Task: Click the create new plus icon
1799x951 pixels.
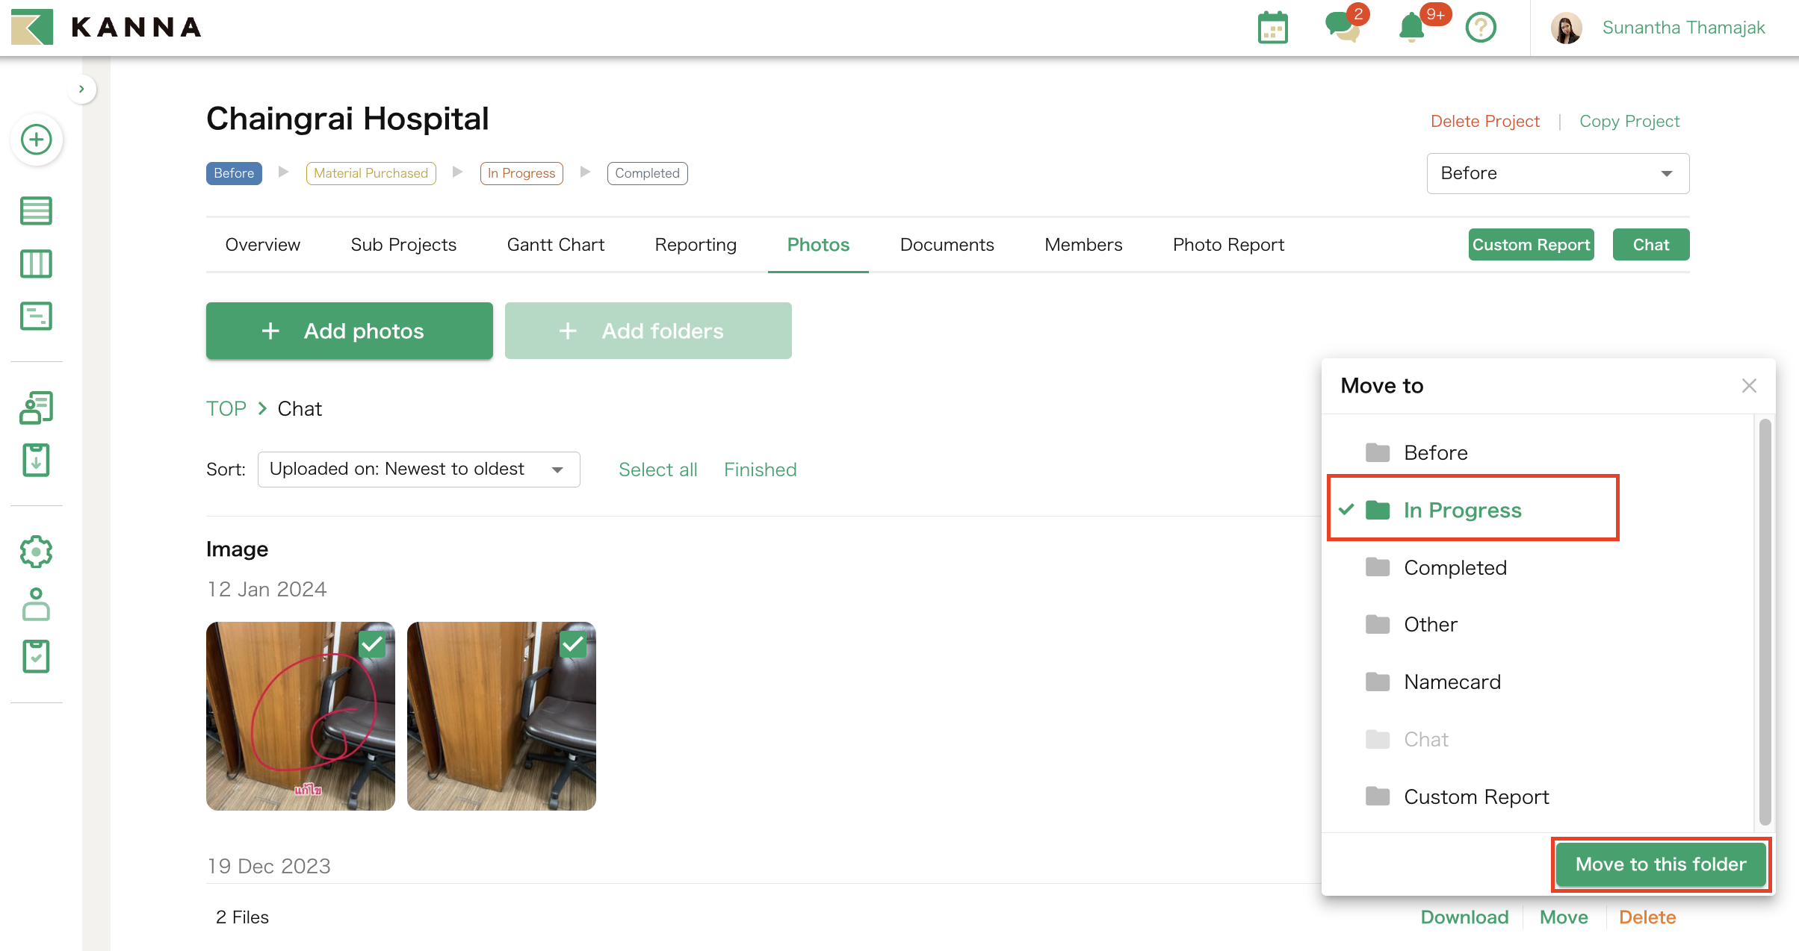Action: 36,140
